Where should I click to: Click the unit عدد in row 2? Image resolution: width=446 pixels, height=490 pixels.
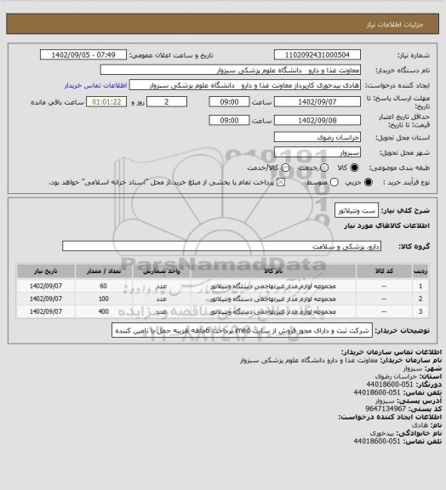(162, 299)
